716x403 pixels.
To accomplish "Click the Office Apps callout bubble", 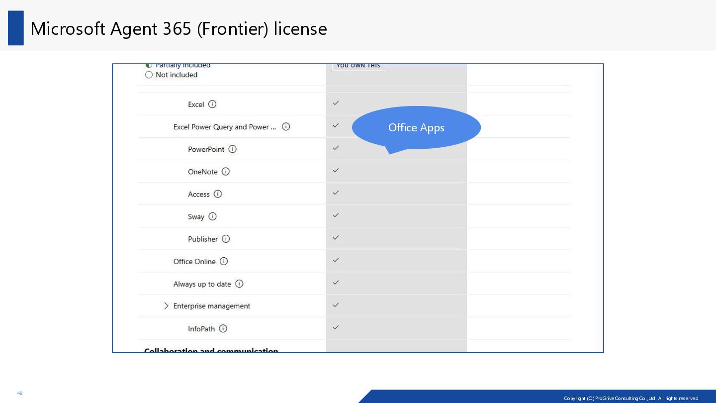I will point(416,128).
